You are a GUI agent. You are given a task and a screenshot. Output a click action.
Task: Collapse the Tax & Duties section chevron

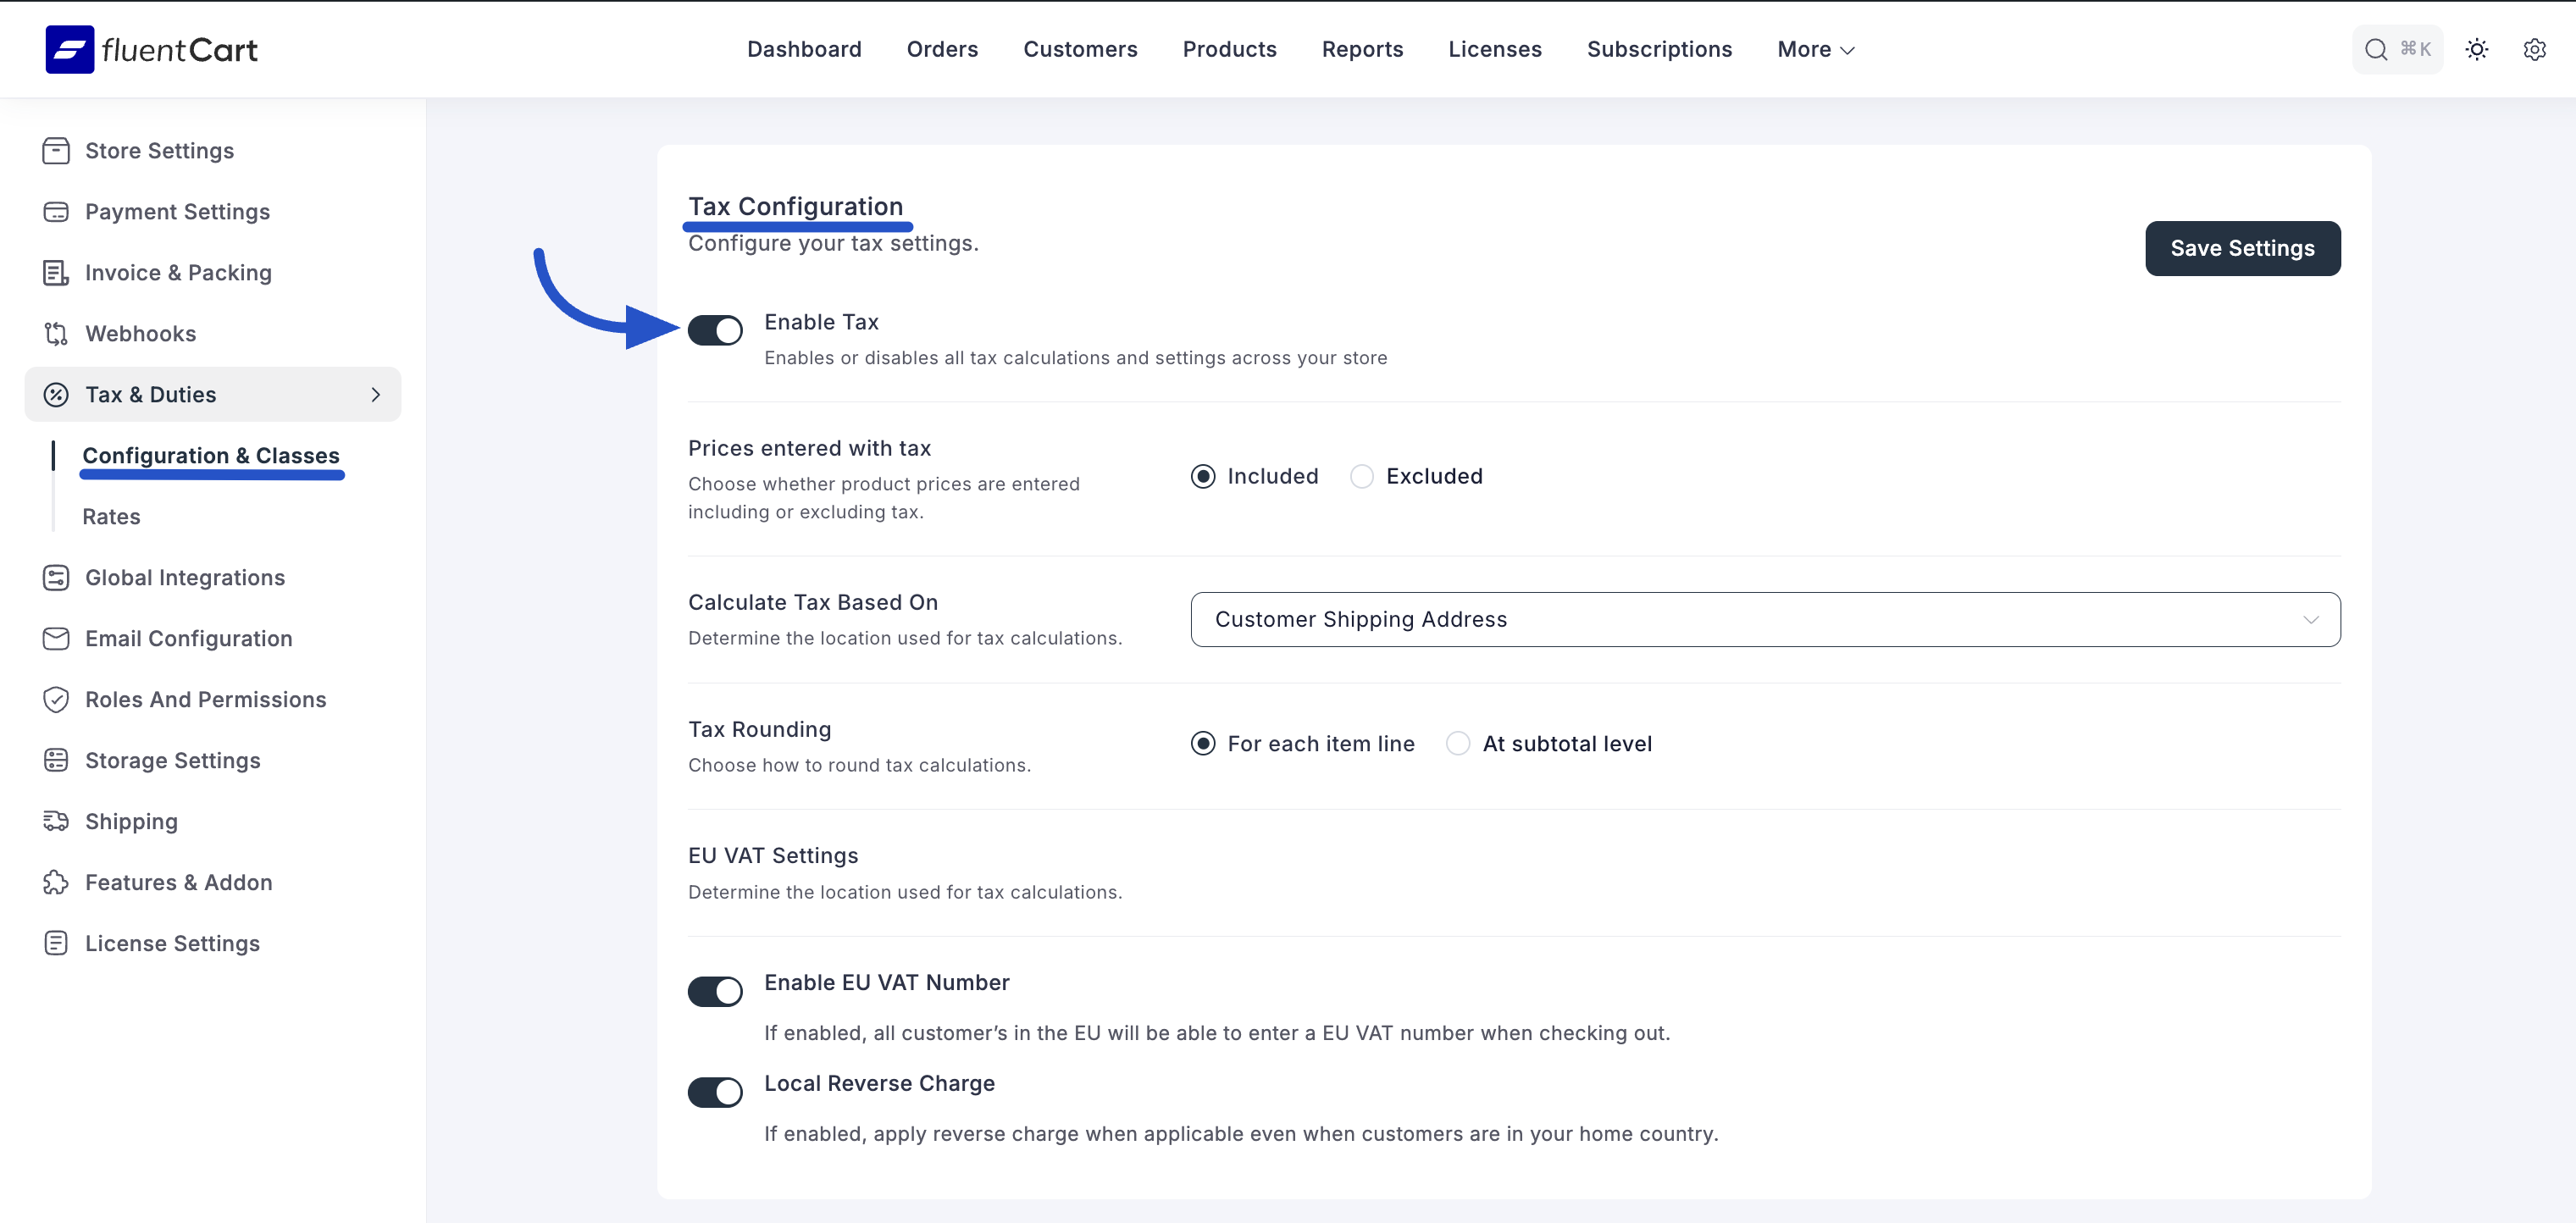coord(376,395)
